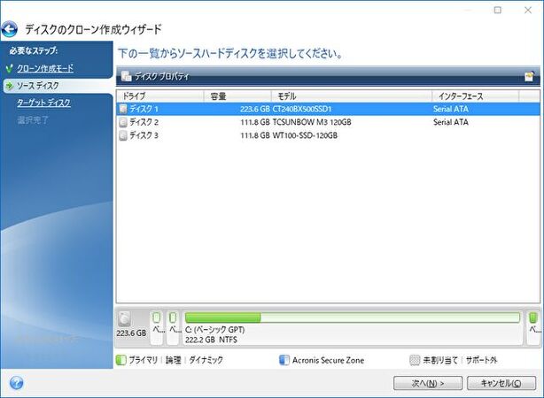The width and height of the screenshot is (544, 398).
Task: Click the unallocated legend icon
Action: click(x=415, y=360)
